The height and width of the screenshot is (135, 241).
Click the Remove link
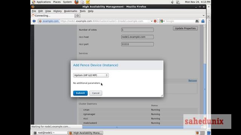click(192, 80)
